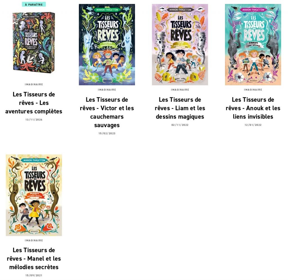
Task: Open Liam et les dessins magiques cover image
Action: coord(180,45)
